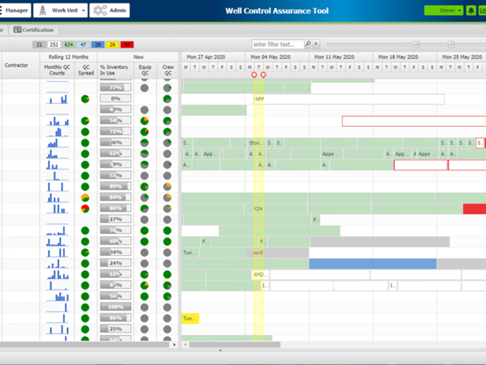Open the Manager menu
The height and width of the screenshot is (365, 486).
tap(16, 10)
